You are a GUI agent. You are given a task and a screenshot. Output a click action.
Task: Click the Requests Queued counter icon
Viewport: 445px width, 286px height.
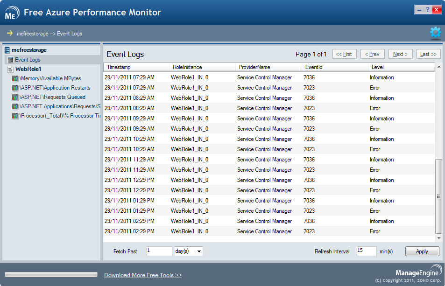(15, 97)
